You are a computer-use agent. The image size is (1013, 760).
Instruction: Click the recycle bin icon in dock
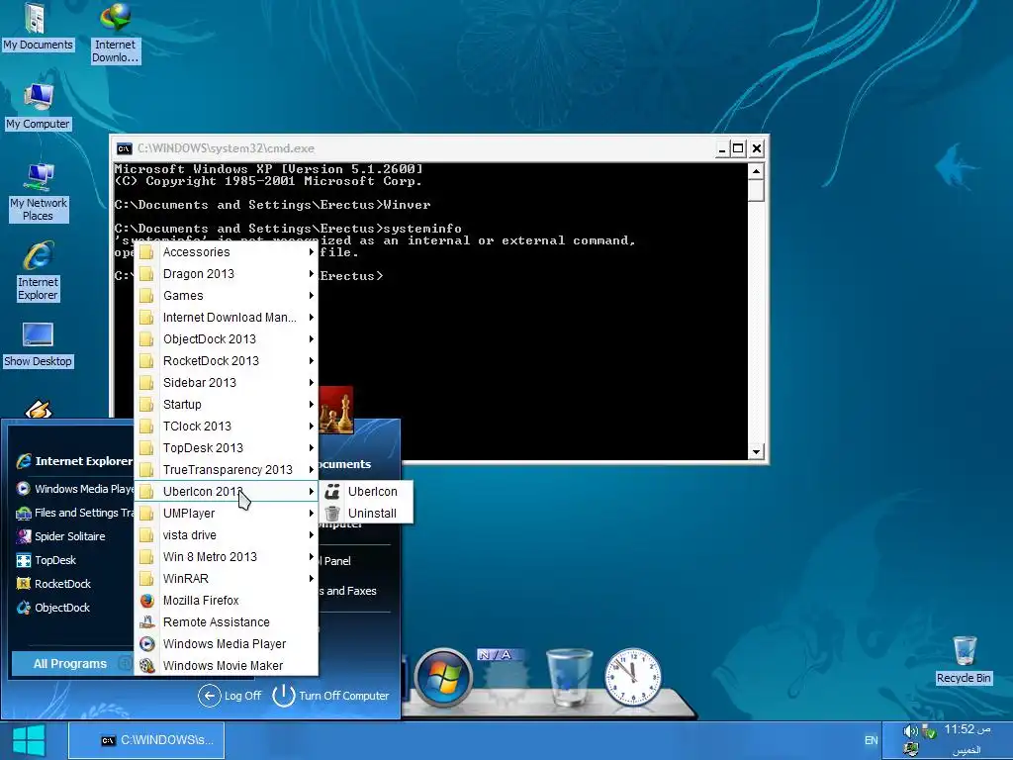pos(569,676)
